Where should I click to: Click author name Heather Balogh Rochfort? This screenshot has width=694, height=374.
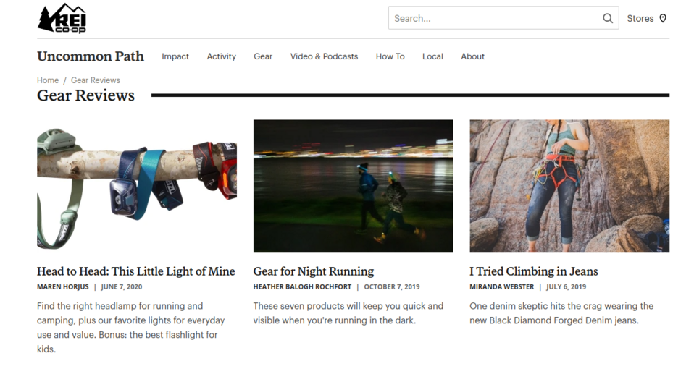(302, 287)
